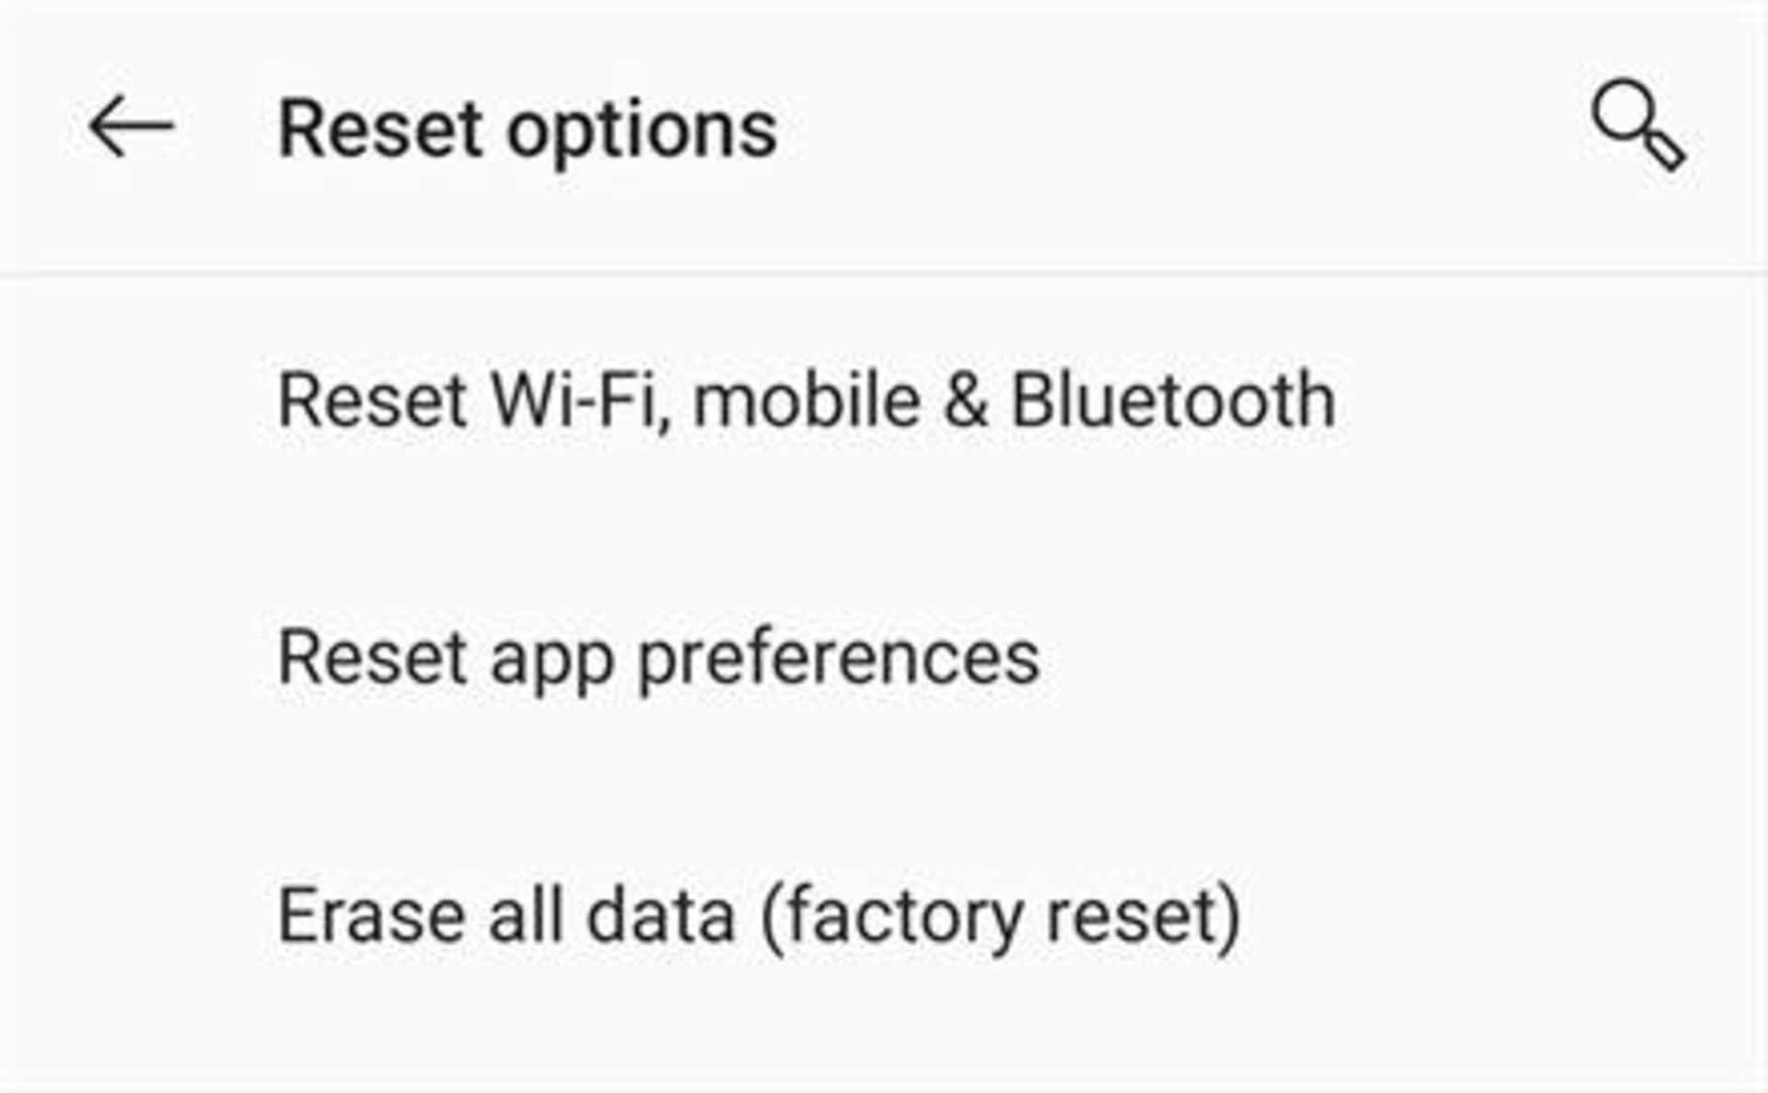Open Reset app preferences
1768x1093 pixels.
(x=658, y=657)
